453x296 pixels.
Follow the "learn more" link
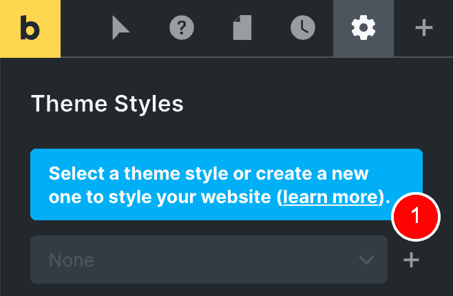click(x=330, y=198)
